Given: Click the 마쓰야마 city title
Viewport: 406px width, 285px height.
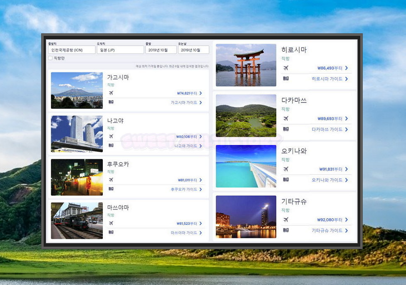Looking at the screenshot, I should (x=118, y=207).
